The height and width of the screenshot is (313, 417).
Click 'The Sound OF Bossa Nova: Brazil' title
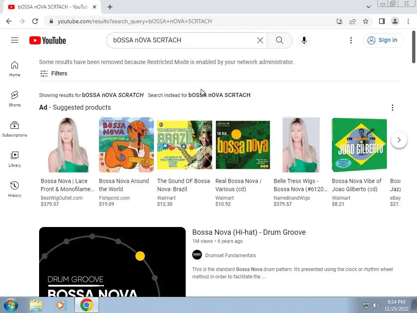click(x=184, y=185)
